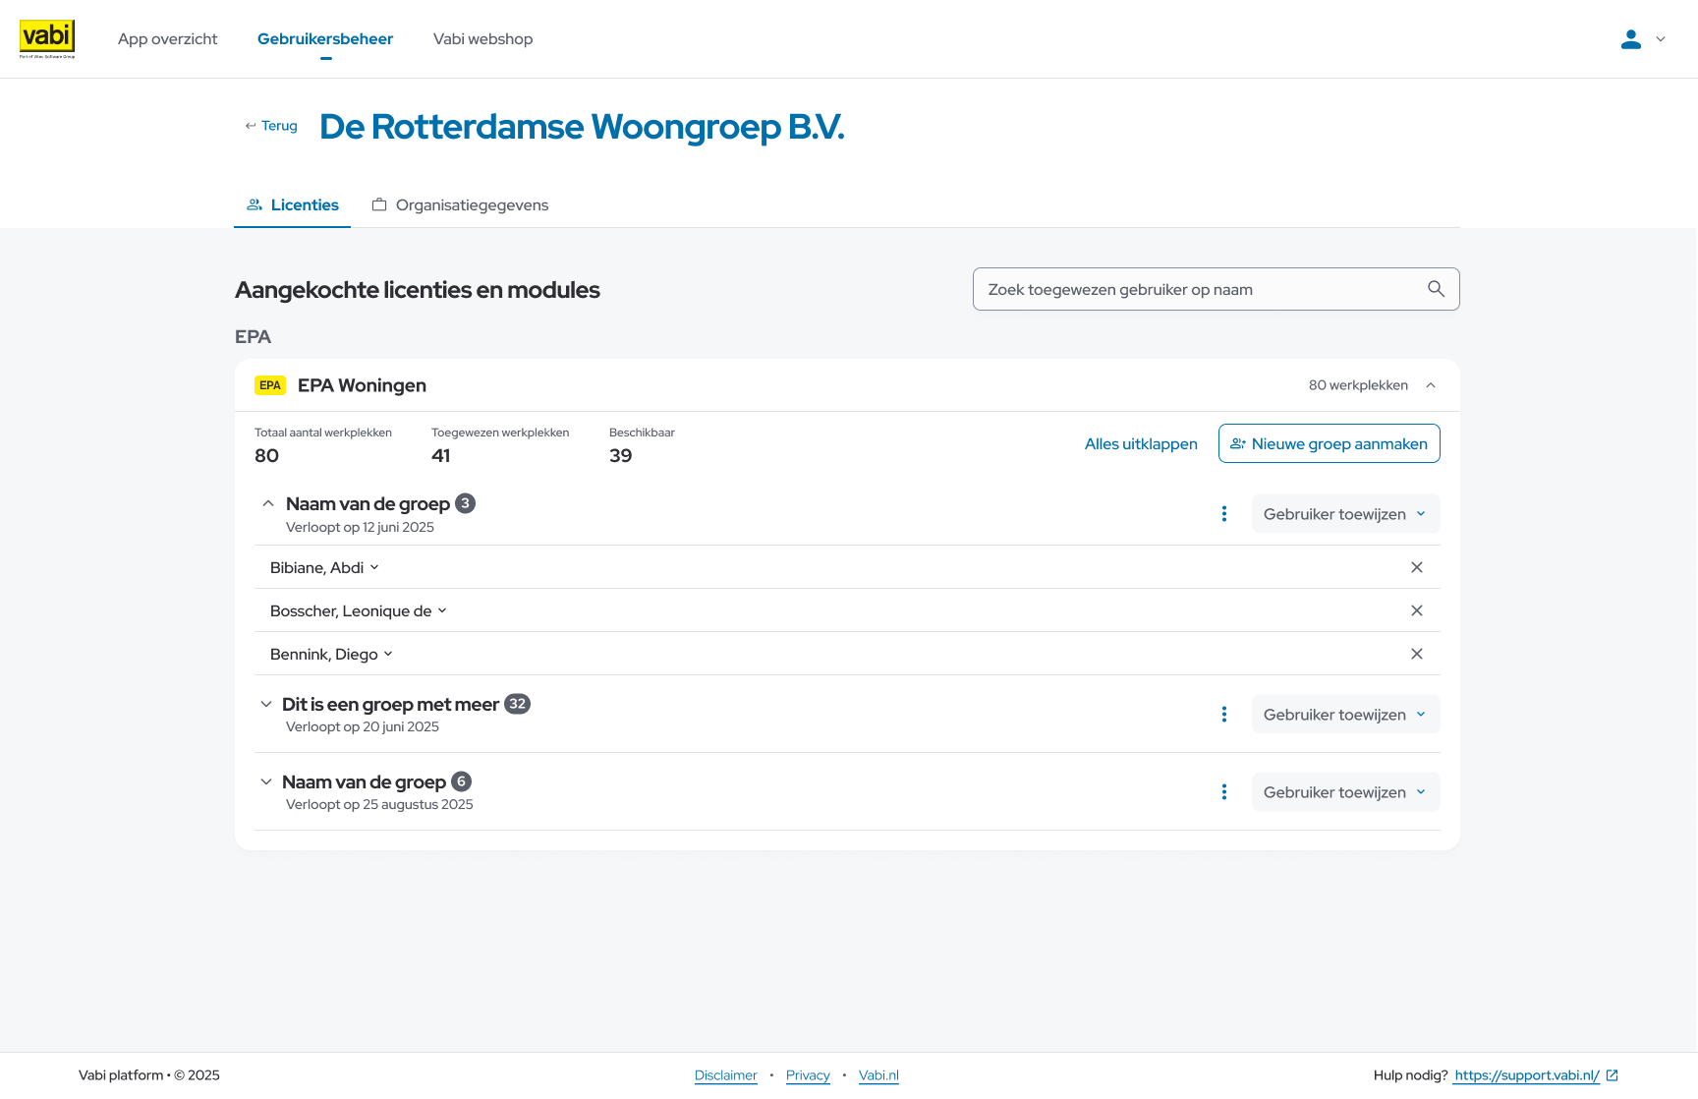Image resolution: width=1698 pixels, height=1099 pixels.
Task: Open three-dot menu for group expiring 25 augustus
Action: click(1224, 792)
